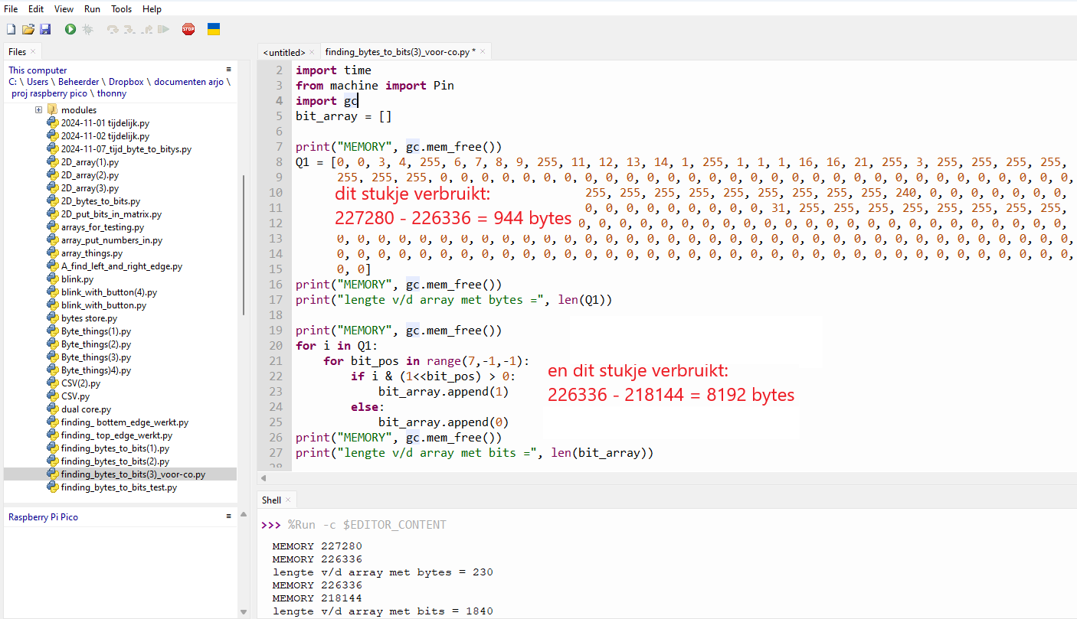The height and width of the screenshot is (619, 1077).
Task: Select the Files panel tab
Action: (17, 52)
